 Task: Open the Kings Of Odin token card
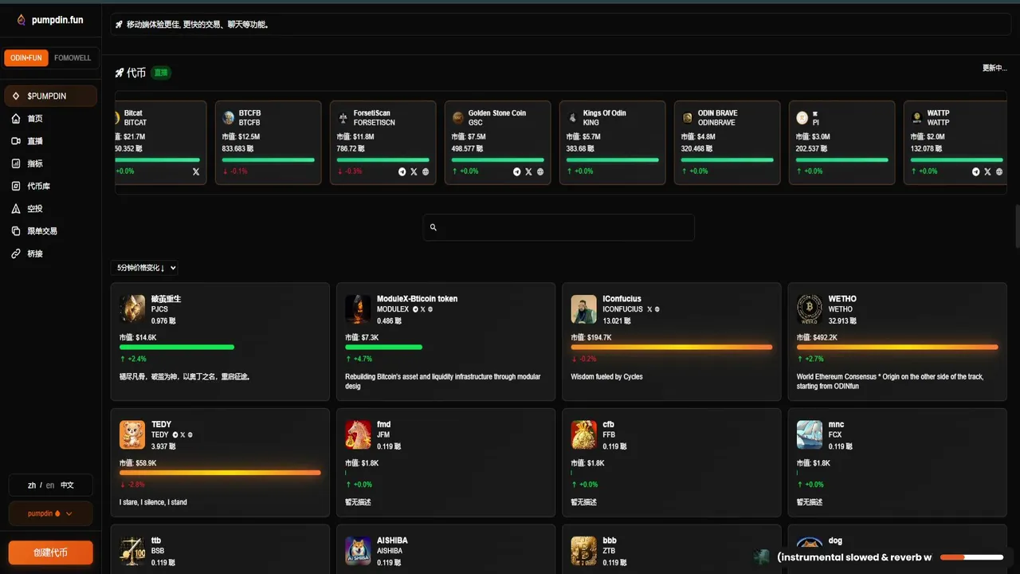click(x=613, y=143)
